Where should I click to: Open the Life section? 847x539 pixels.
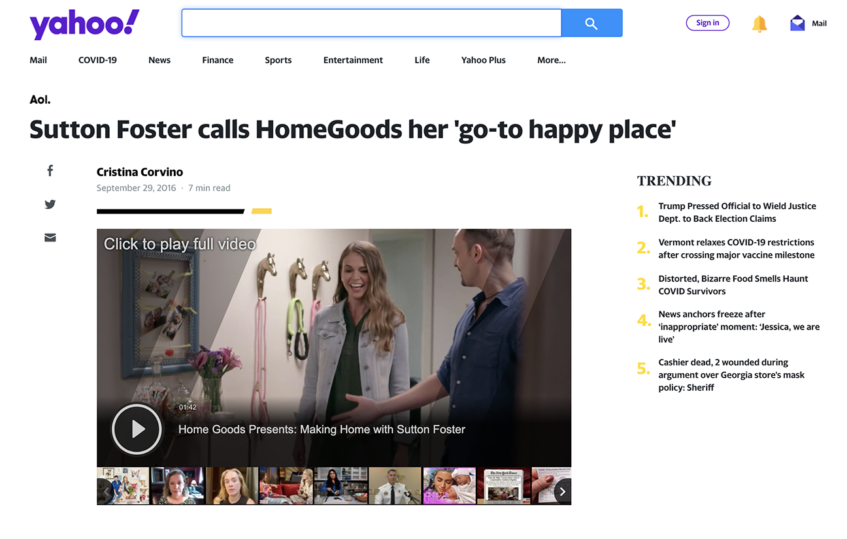(422, 60)
